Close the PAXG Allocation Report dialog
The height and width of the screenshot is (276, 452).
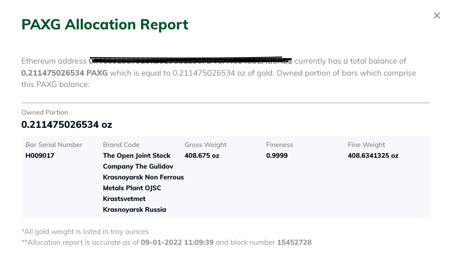coord(437,16)
